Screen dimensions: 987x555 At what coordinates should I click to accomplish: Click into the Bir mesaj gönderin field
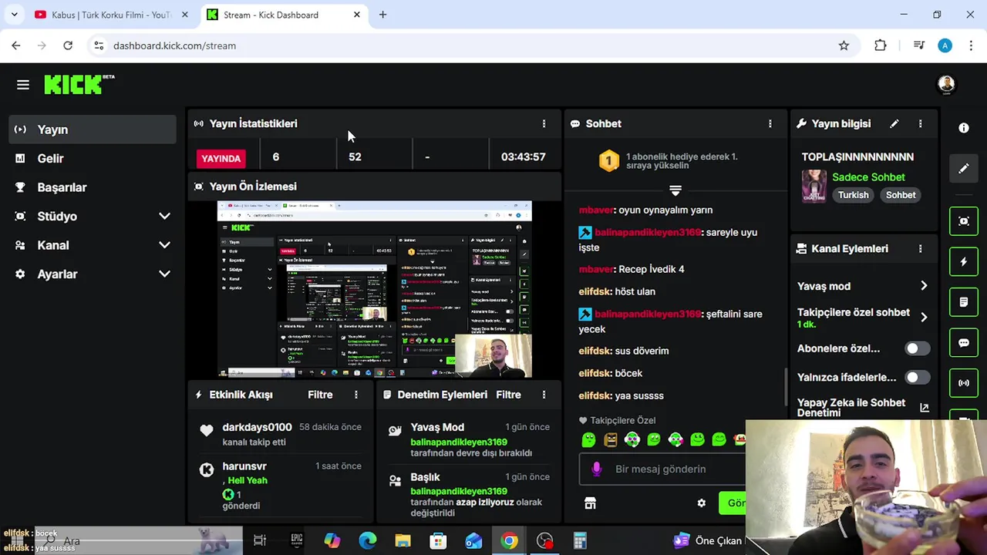[662, 469]
